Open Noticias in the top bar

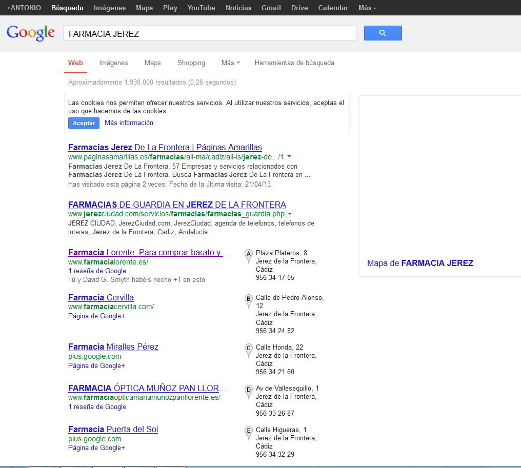coord(238,8)
